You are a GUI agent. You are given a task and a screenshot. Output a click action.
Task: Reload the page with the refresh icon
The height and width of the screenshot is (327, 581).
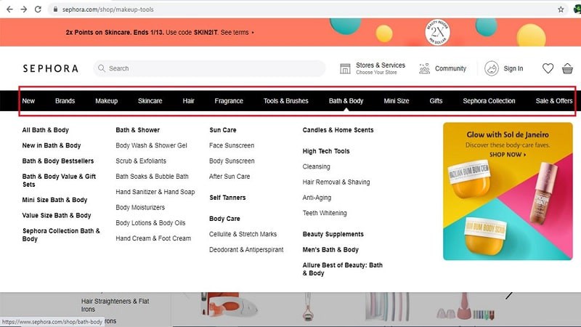pos(38,9)
